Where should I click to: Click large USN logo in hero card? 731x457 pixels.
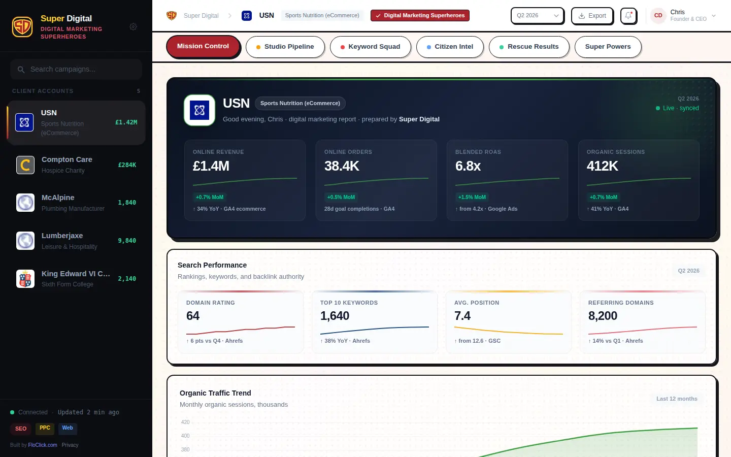(x=200, y=110)
